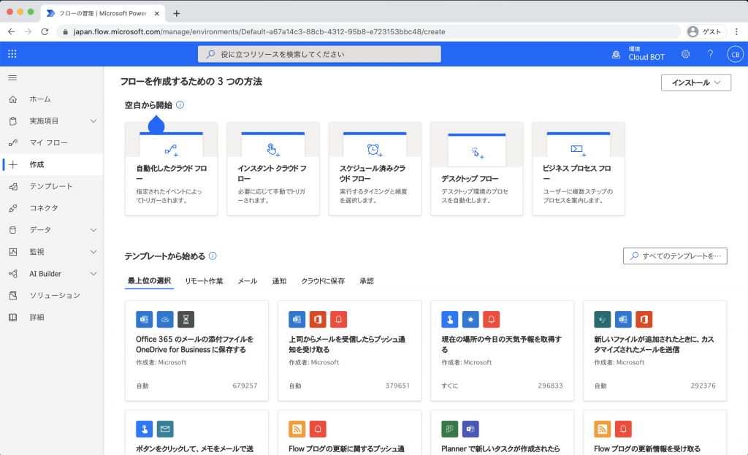Expand the 実施項目 chevron in sidebar
Image resolution: width=748 pixels, height=455 pixels.
click(93, 121)
